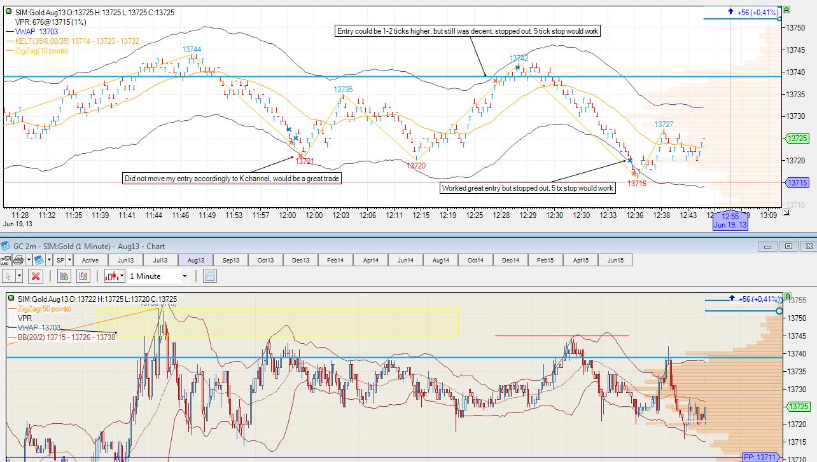The image size is (817, 462).
Task: Select the Jun13 contract tab
Action: click(125, 260)
